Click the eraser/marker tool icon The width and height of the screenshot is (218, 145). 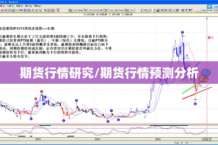pos(45,10)
